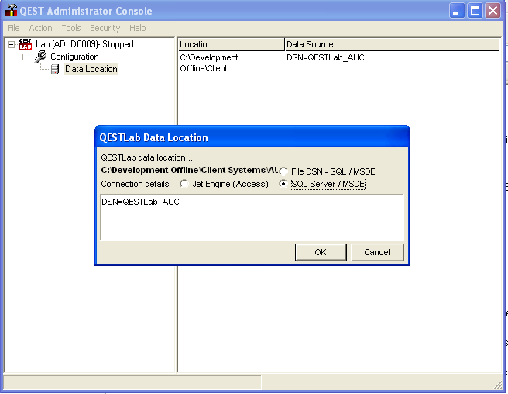Open the File menu
The height and width of the screenshot is (394, 508).
13,28
